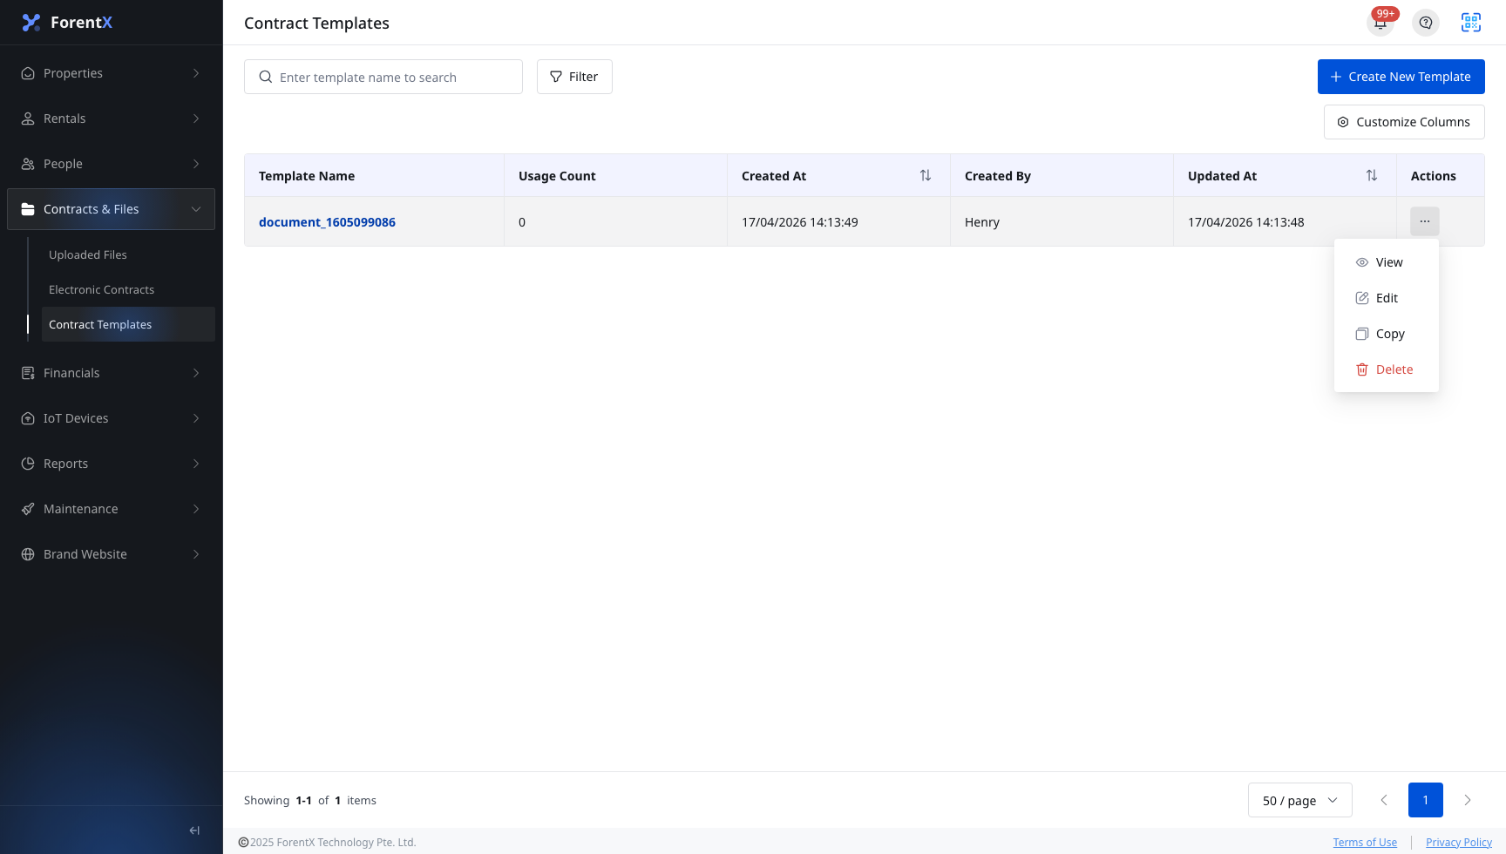Expand the Brand Website menu chevron
The width and height of the screenshot is (1506, 854).
coord(196,554)
